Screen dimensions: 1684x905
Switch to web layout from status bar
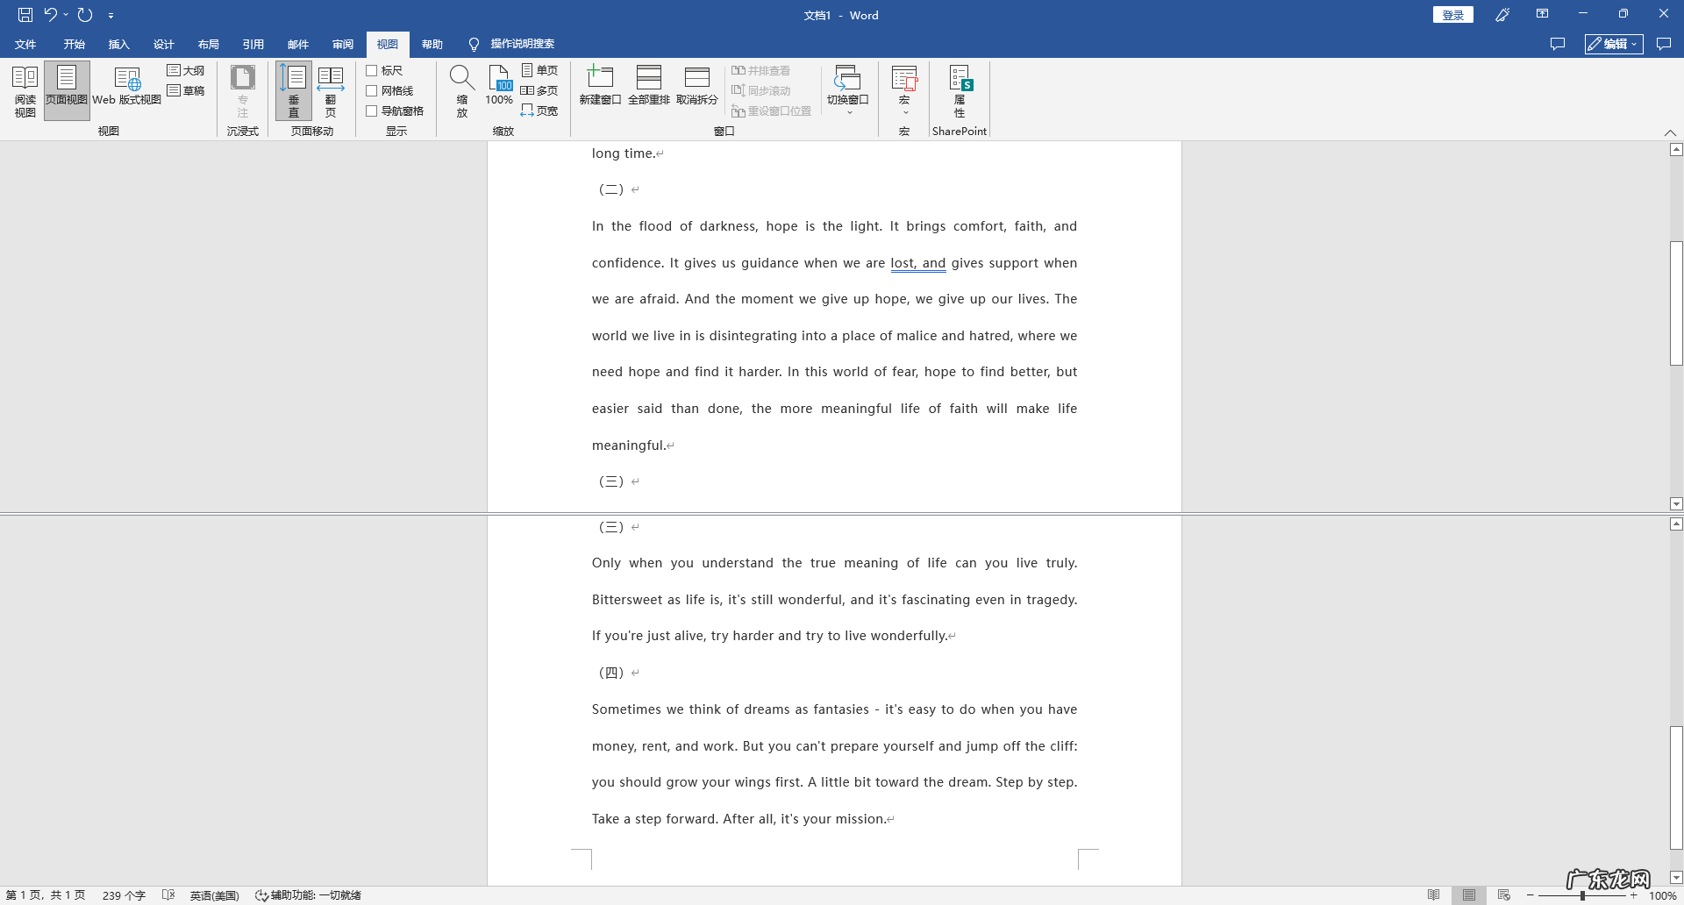[1504, 895]
